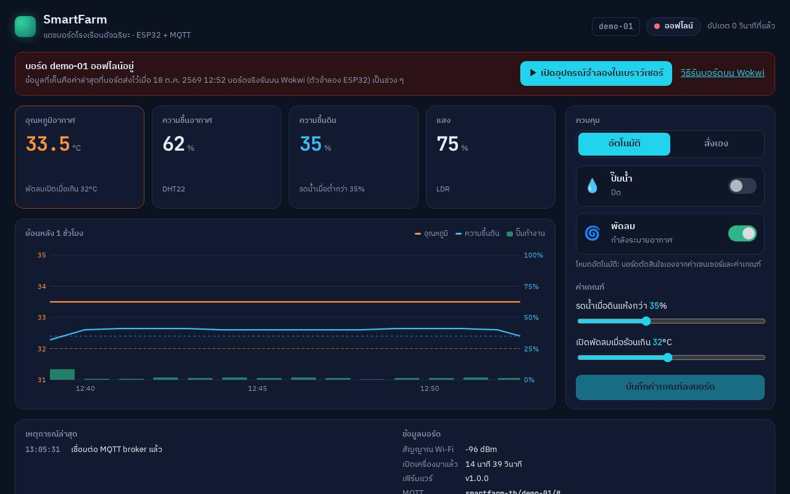Click the ออฟไลน์ status pill
Image resolution: width=790 pixels, height=494 pixels.
[x=673, y=27]
